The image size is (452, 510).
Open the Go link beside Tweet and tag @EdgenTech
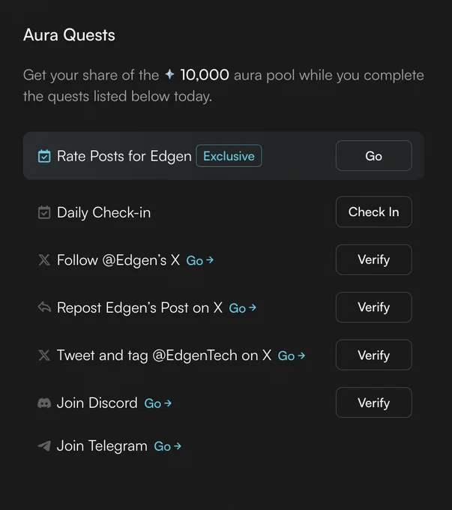pos(292,355)
